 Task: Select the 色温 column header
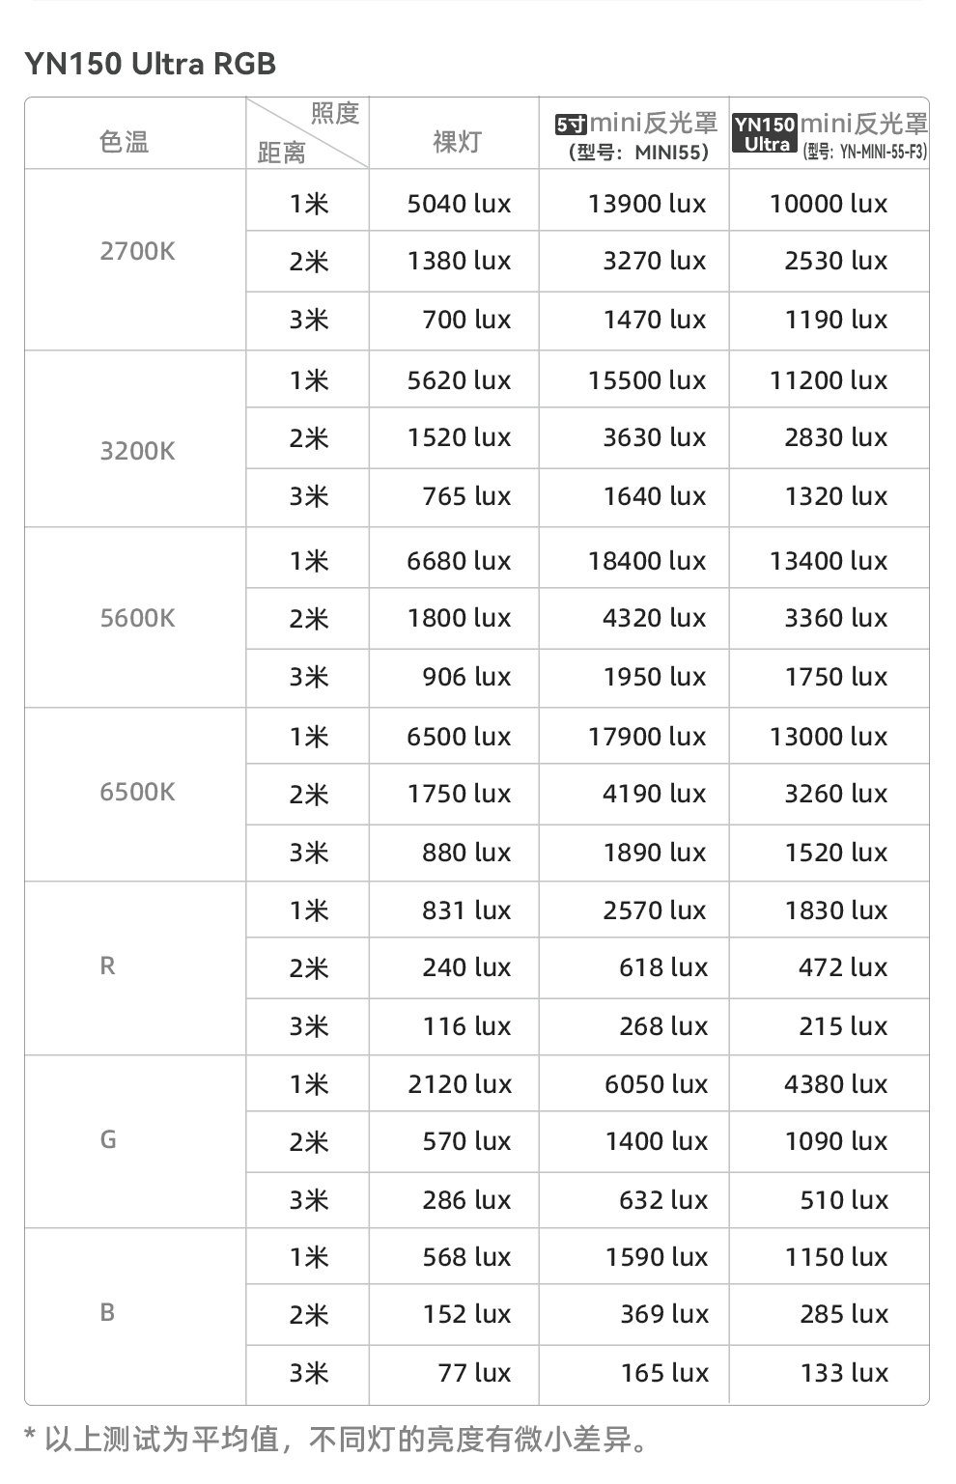(x=124, y=142)
